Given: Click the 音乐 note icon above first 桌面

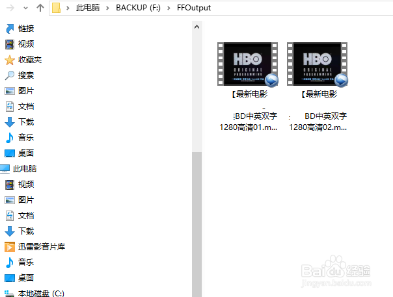Looking at the screenshot, I should pos(10,138).
